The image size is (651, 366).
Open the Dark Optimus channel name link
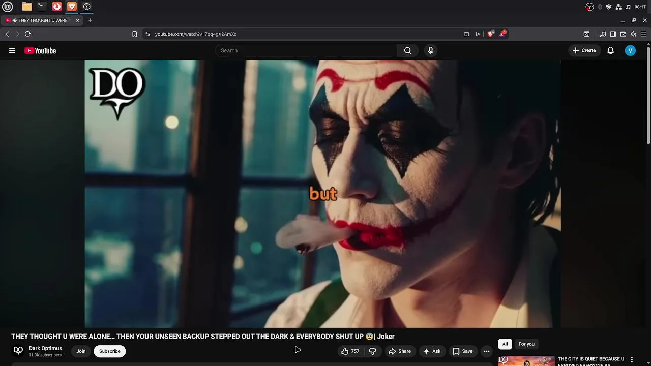45,348
